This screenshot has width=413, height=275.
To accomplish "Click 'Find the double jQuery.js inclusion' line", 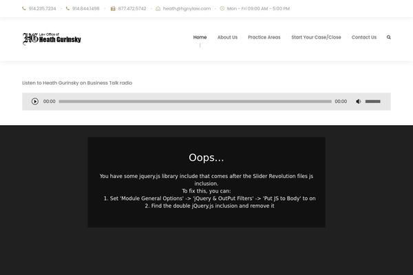I will click(x=209, y=206).
